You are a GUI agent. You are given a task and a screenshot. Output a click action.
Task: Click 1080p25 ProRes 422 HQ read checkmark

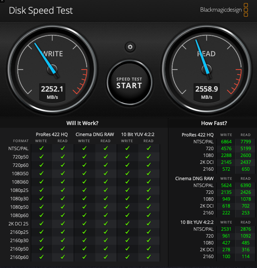click(63, 190)
